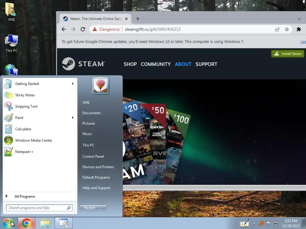Click the Restart button
The width and height of the screenshot is (306, 229).
click(90, 208)
